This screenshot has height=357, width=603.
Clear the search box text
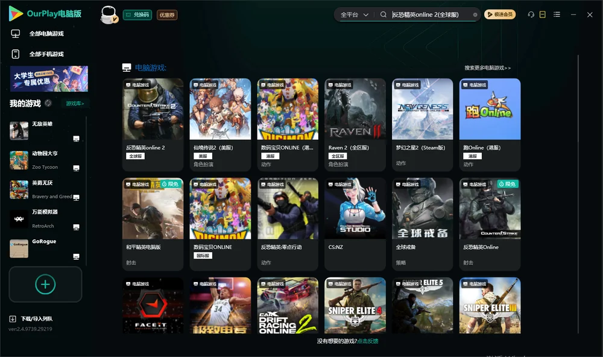pyautogui.click(x=475, y=14)
